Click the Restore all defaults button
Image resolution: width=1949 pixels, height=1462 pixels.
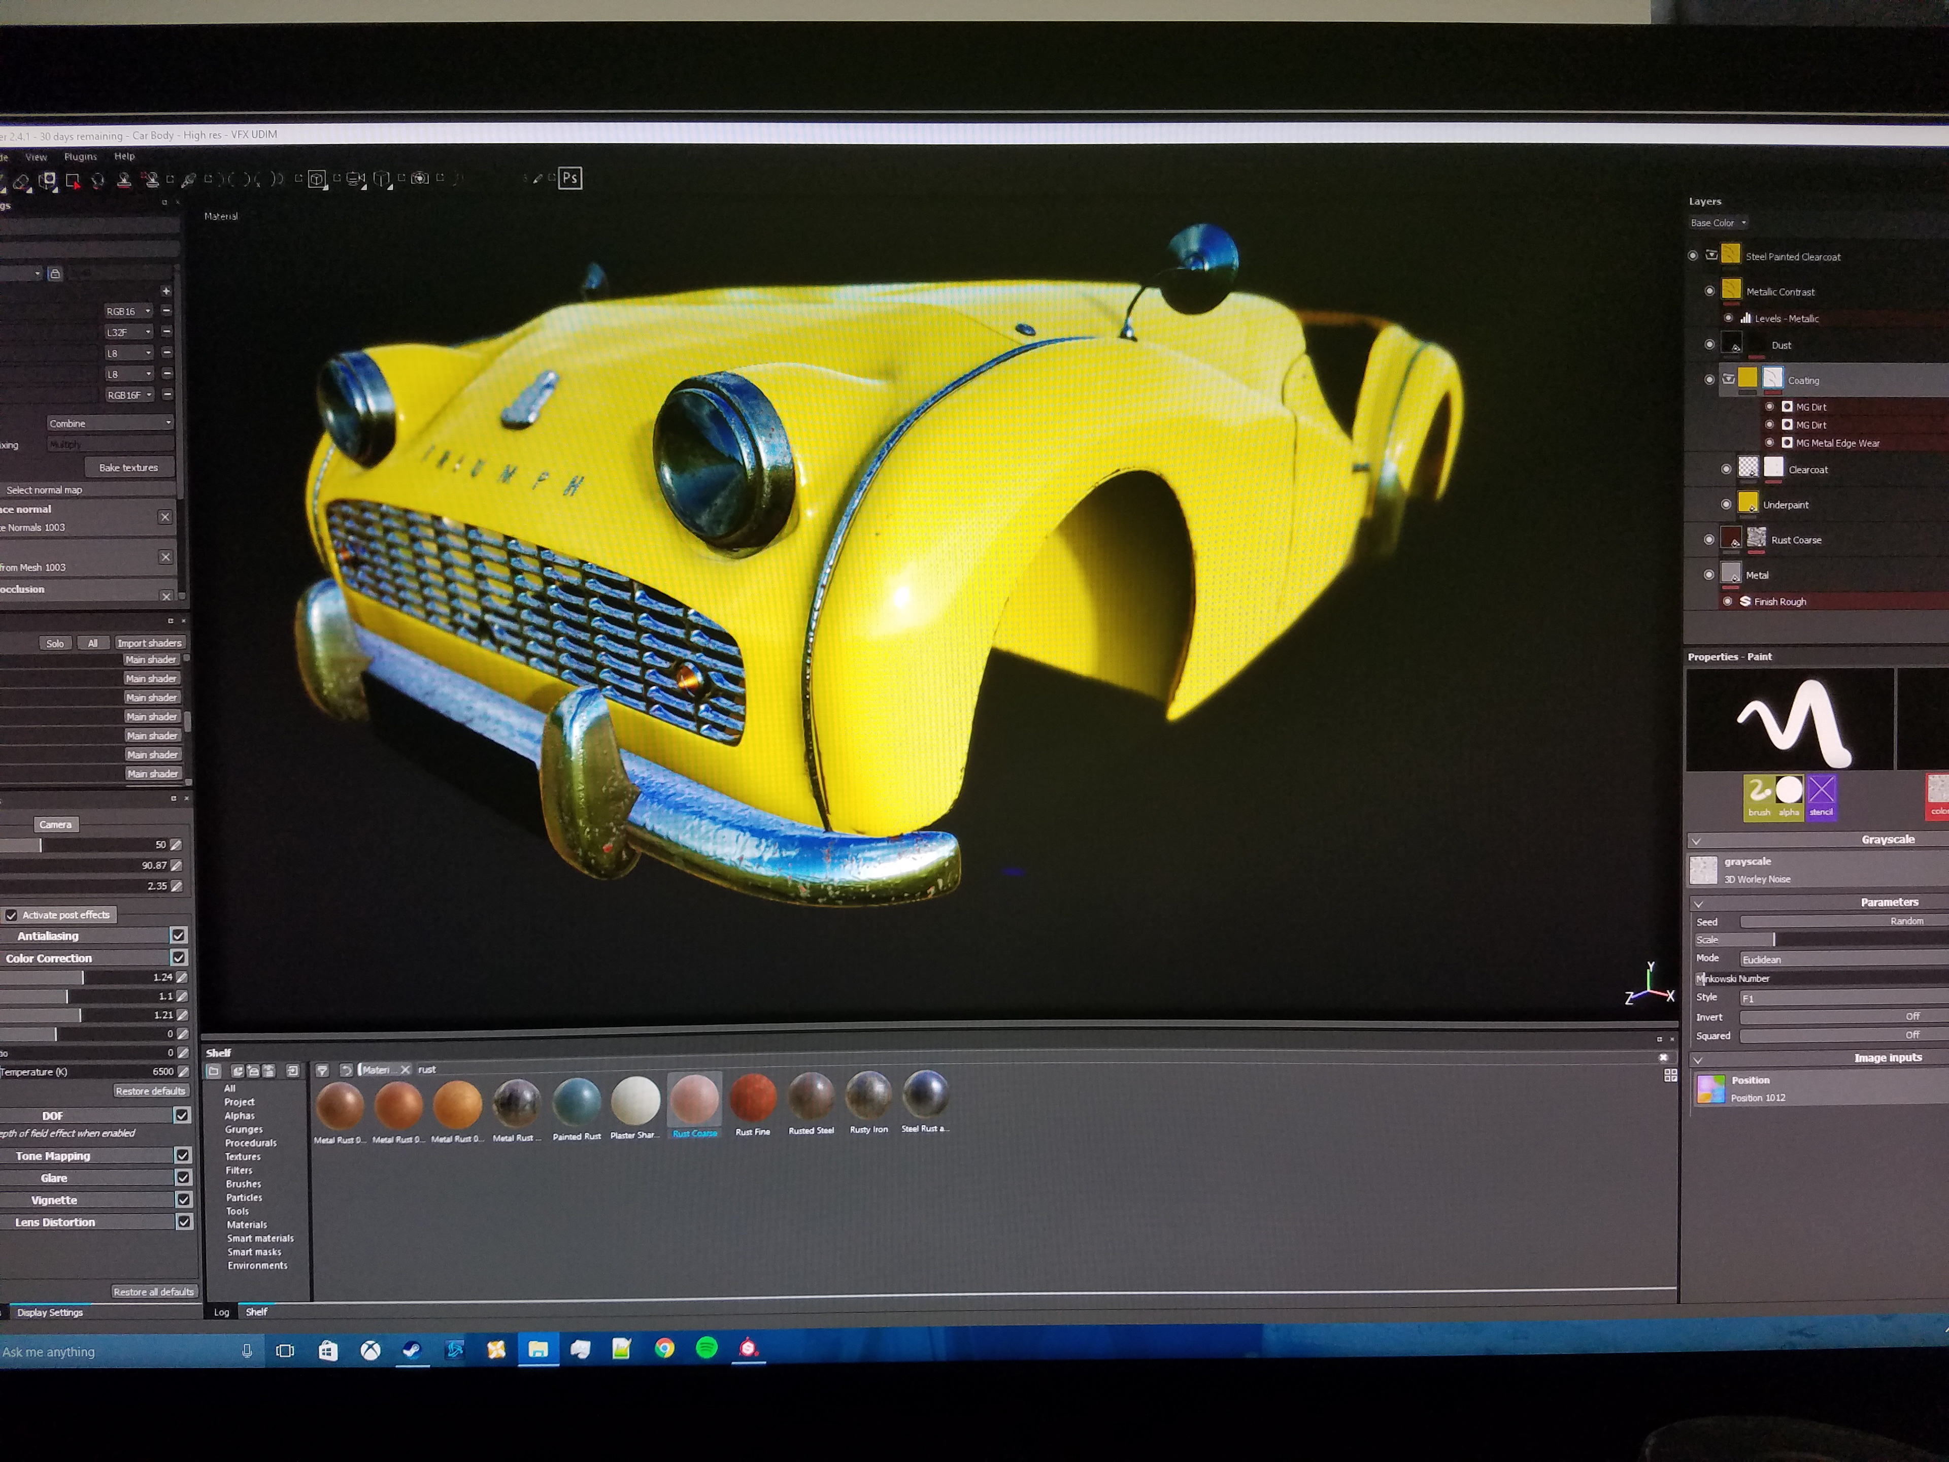point(153,1292)
